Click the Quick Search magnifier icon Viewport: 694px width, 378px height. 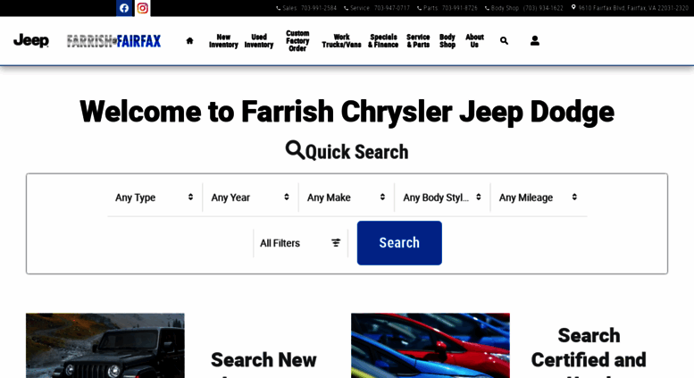click(x=295, y=150)
